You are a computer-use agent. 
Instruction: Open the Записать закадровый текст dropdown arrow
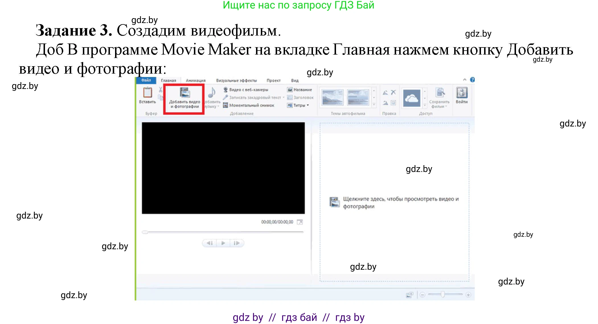(x=283, y=98)
